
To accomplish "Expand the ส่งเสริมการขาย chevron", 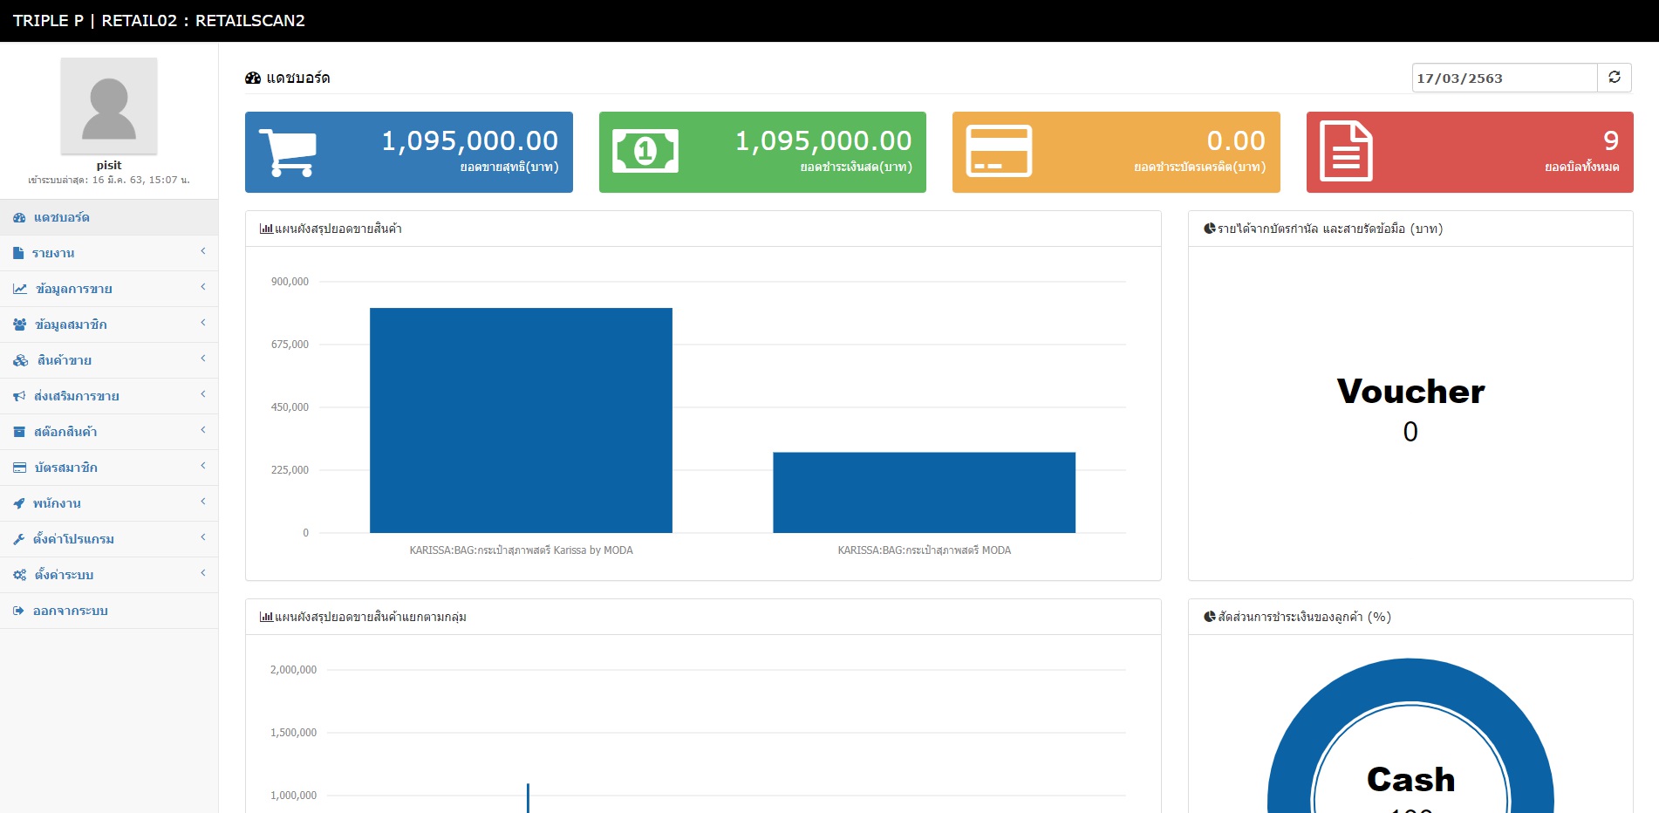I will click(x=203, y=394).
